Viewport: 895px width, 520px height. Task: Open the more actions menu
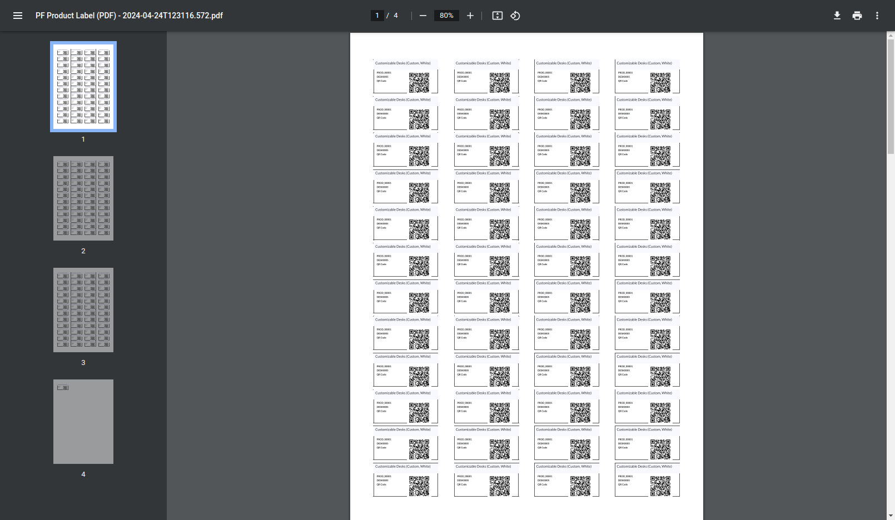click(877, 16)
